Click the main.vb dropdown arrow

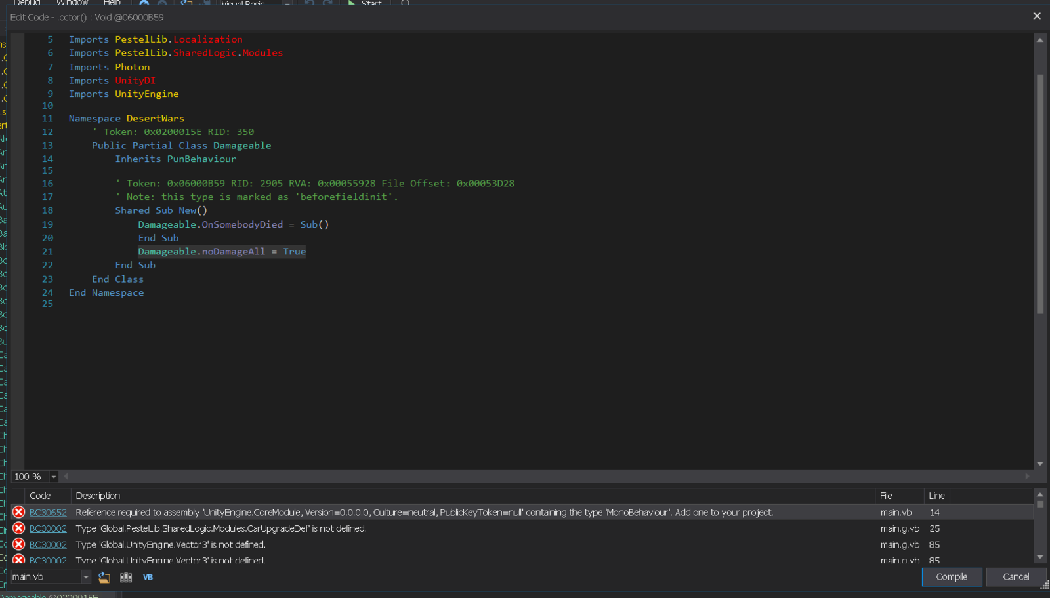[85, 577]
